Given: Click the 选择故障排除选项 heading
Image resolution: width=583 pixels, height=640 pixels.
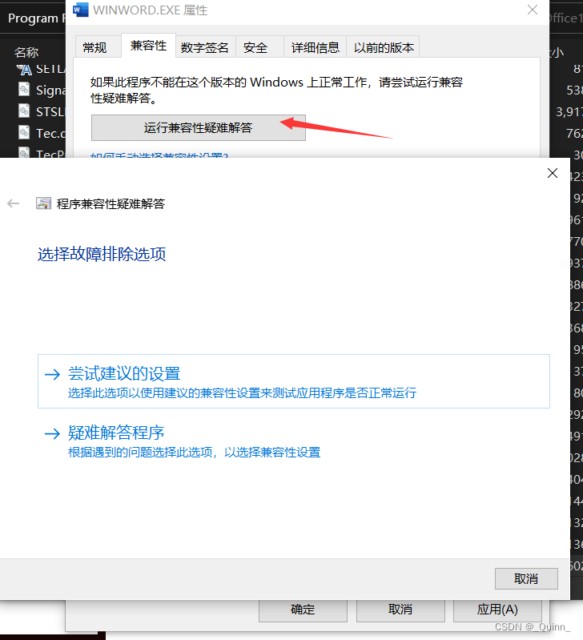Looking at the screenshot, I should tap(102, 254).
